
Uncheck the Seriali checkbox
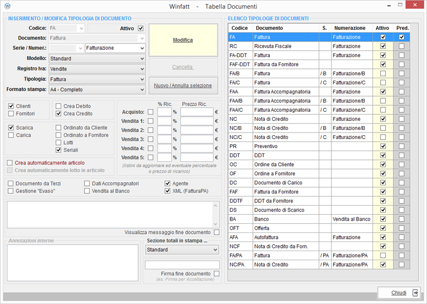coord(58,150)
